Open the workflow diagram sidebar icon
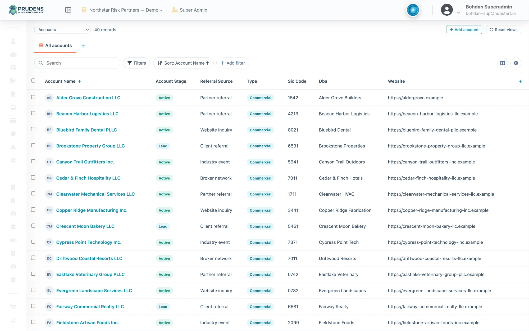This screenshot has width=529, height=331. point(13,307)
